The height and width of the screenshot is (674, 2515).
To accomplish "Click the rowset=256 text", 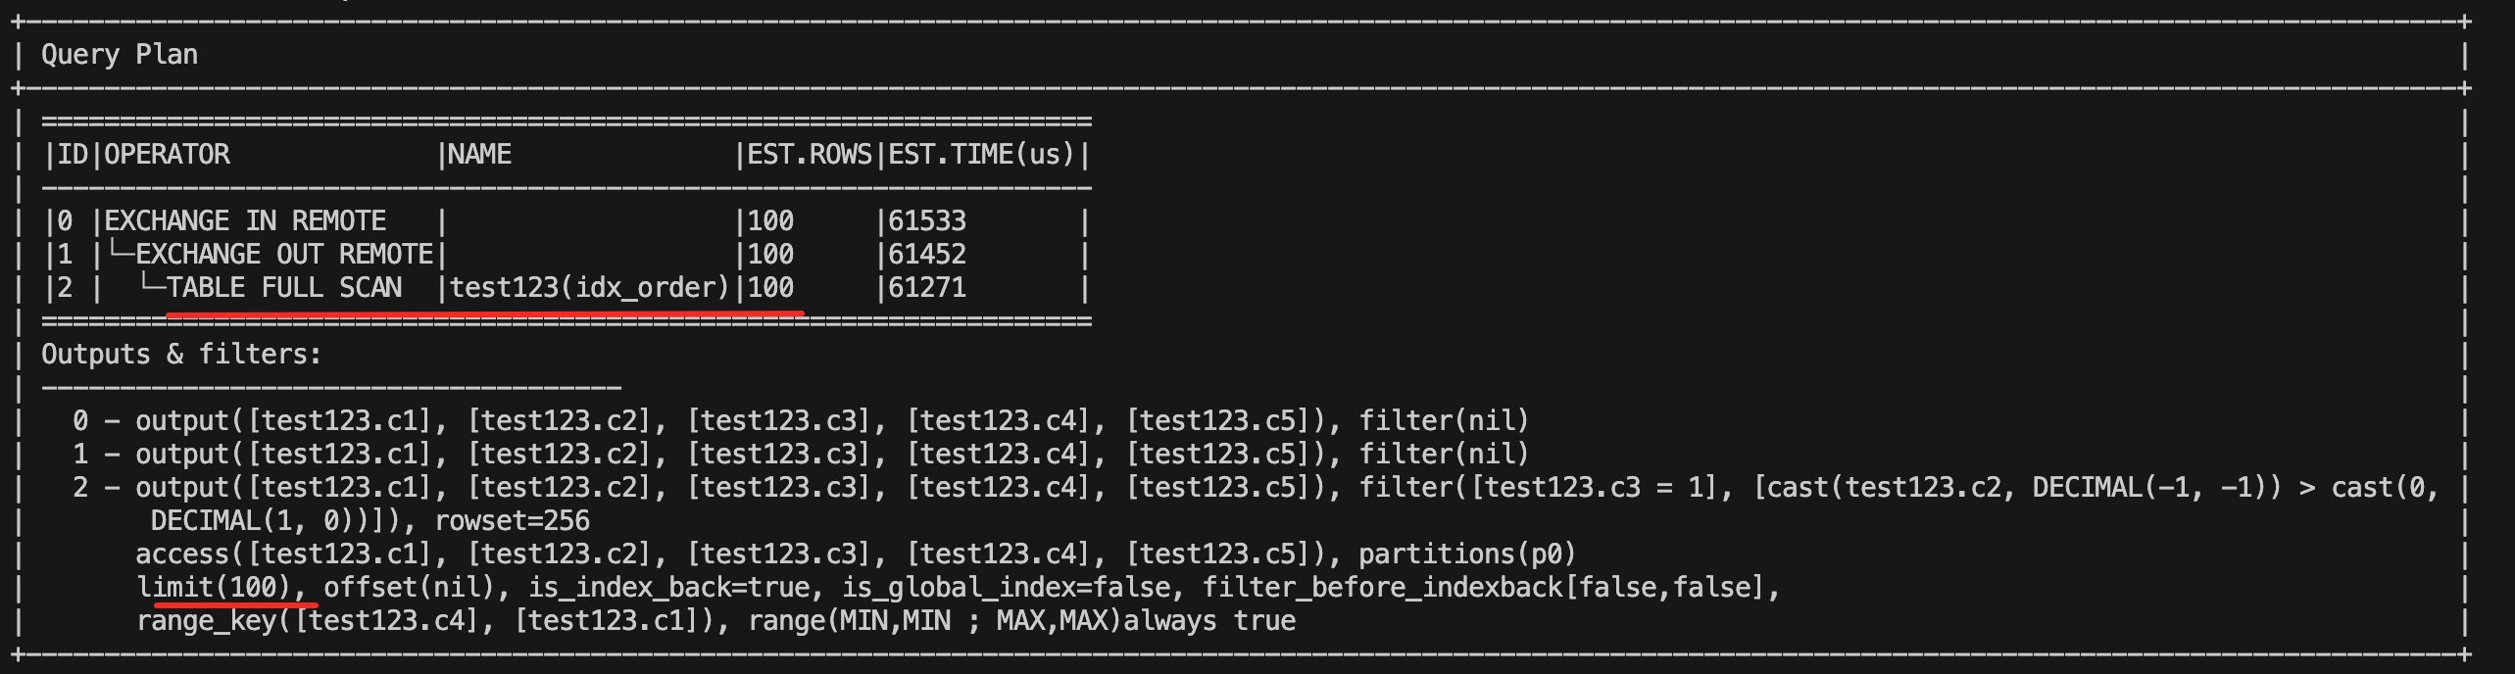I will [513, 521].
